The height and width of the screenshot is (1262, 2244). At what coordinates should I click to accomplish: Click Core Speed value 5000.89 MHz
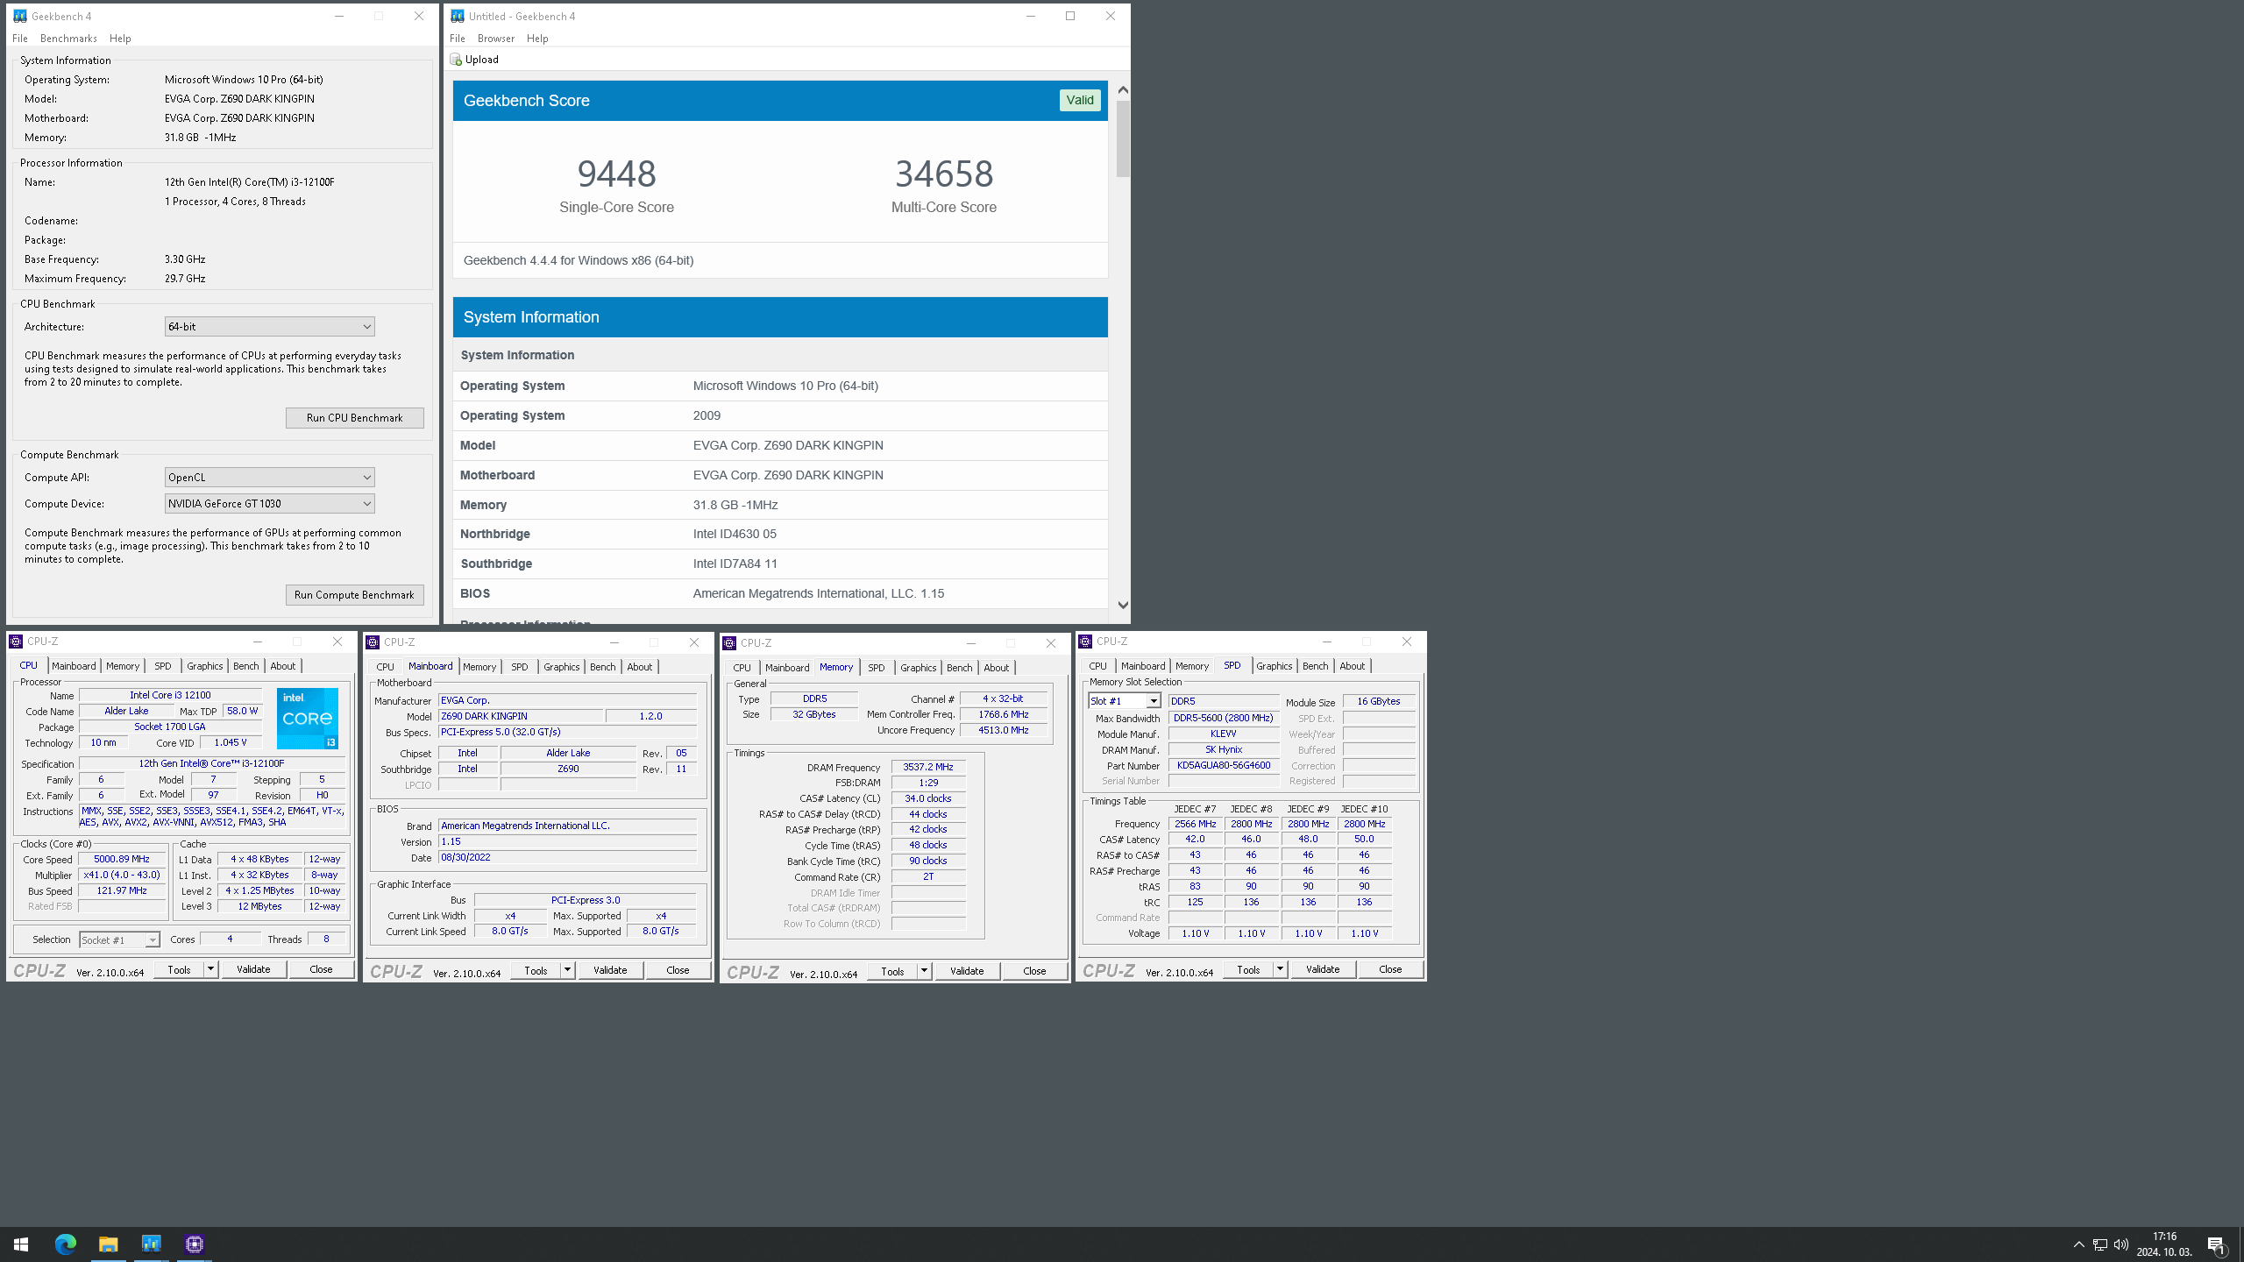tap(122, 860)
